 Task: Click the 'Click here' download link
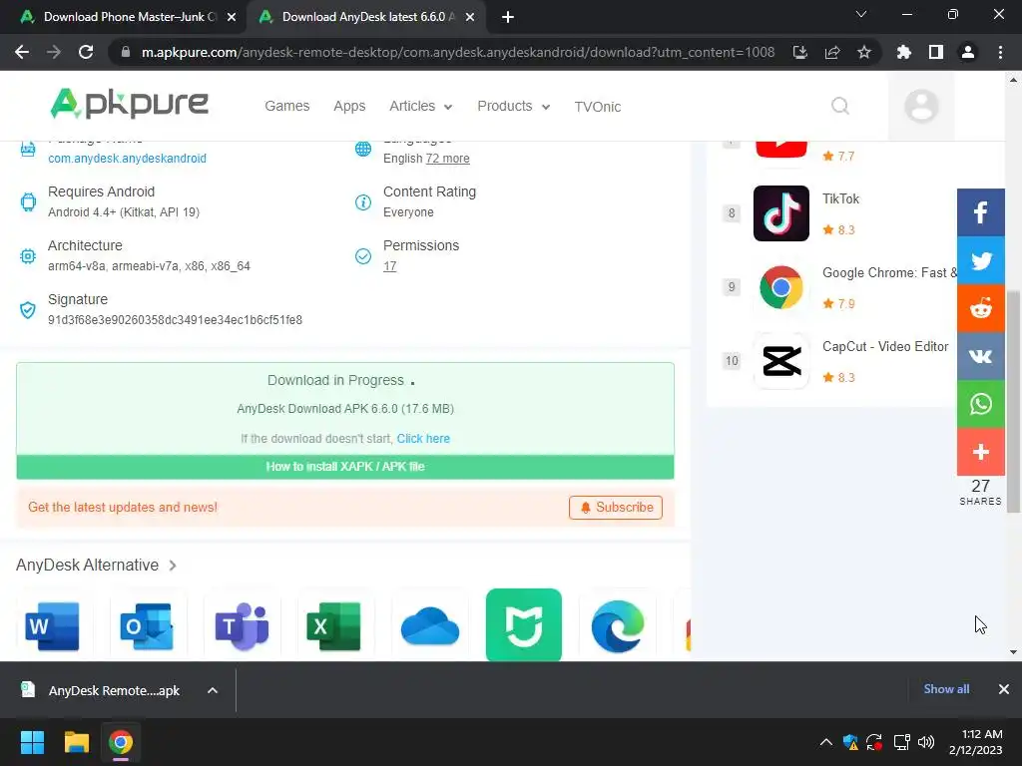coord(423,439)
